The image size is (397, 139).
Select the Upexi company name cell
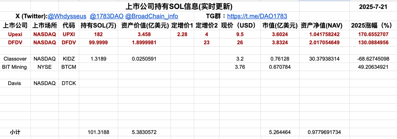click(x=15, y=34)
